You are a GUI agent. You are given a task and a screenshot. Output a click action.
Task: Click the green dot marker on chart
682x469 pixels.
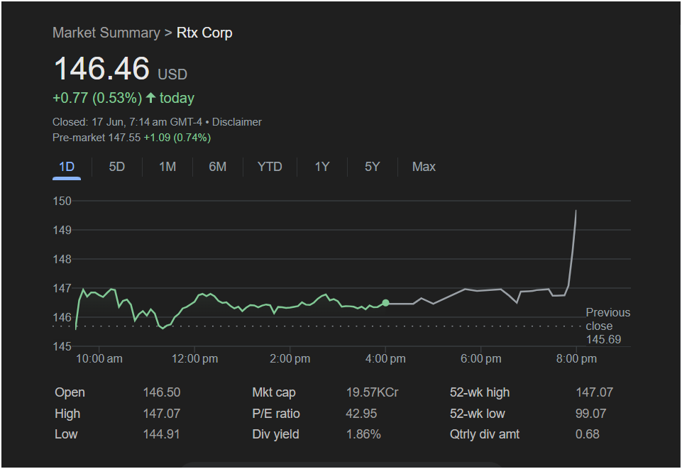pyautogui.click(x=385, y=303)
